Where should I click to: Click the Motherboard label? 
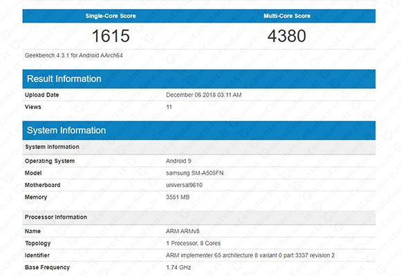[42, 185]
